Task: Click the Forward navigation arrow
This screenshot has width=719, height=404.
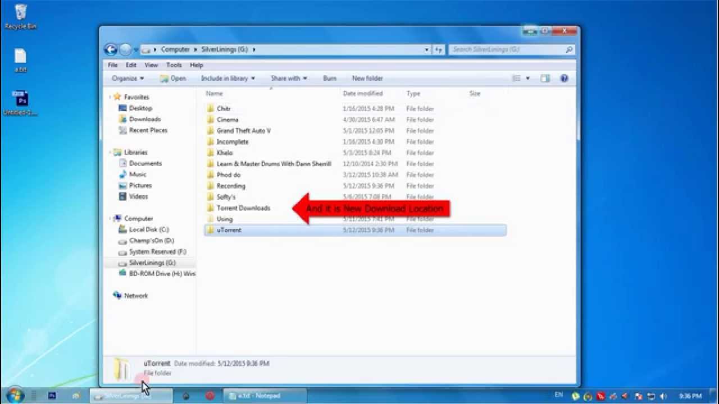Action: pyautogui.click(x=125, y=49)
